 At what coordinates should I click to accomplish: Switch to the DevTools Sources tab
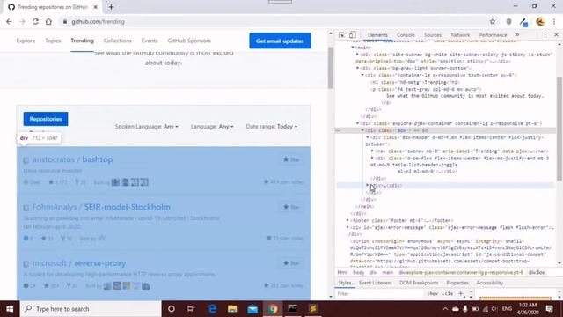(433, 35)
